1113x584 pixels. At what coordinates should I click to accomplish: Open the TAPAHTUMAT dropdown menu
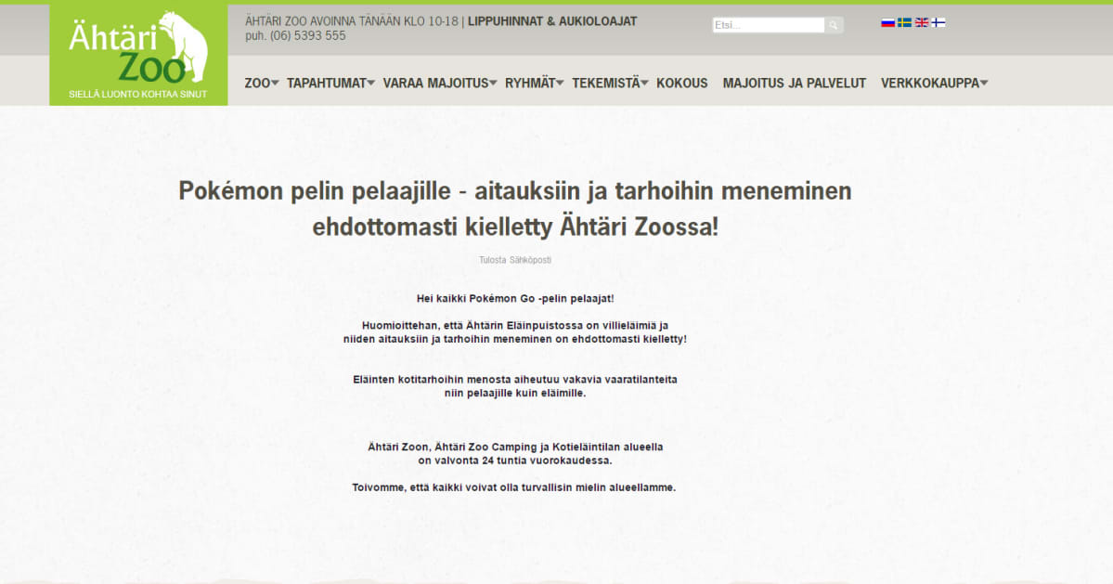click(x=330, y=83)
